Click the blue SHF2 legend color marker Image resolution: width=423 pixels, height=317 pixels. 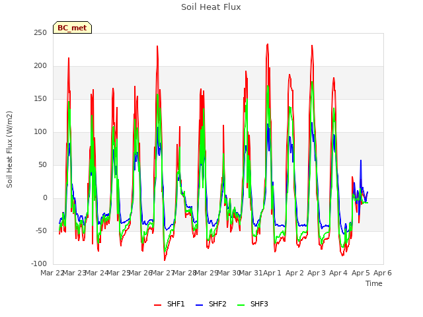click(199, 305)
